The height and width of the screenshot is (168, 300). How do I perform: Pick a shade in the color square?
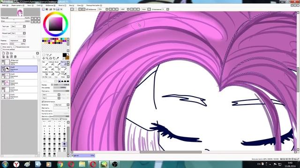coord(55,24)
